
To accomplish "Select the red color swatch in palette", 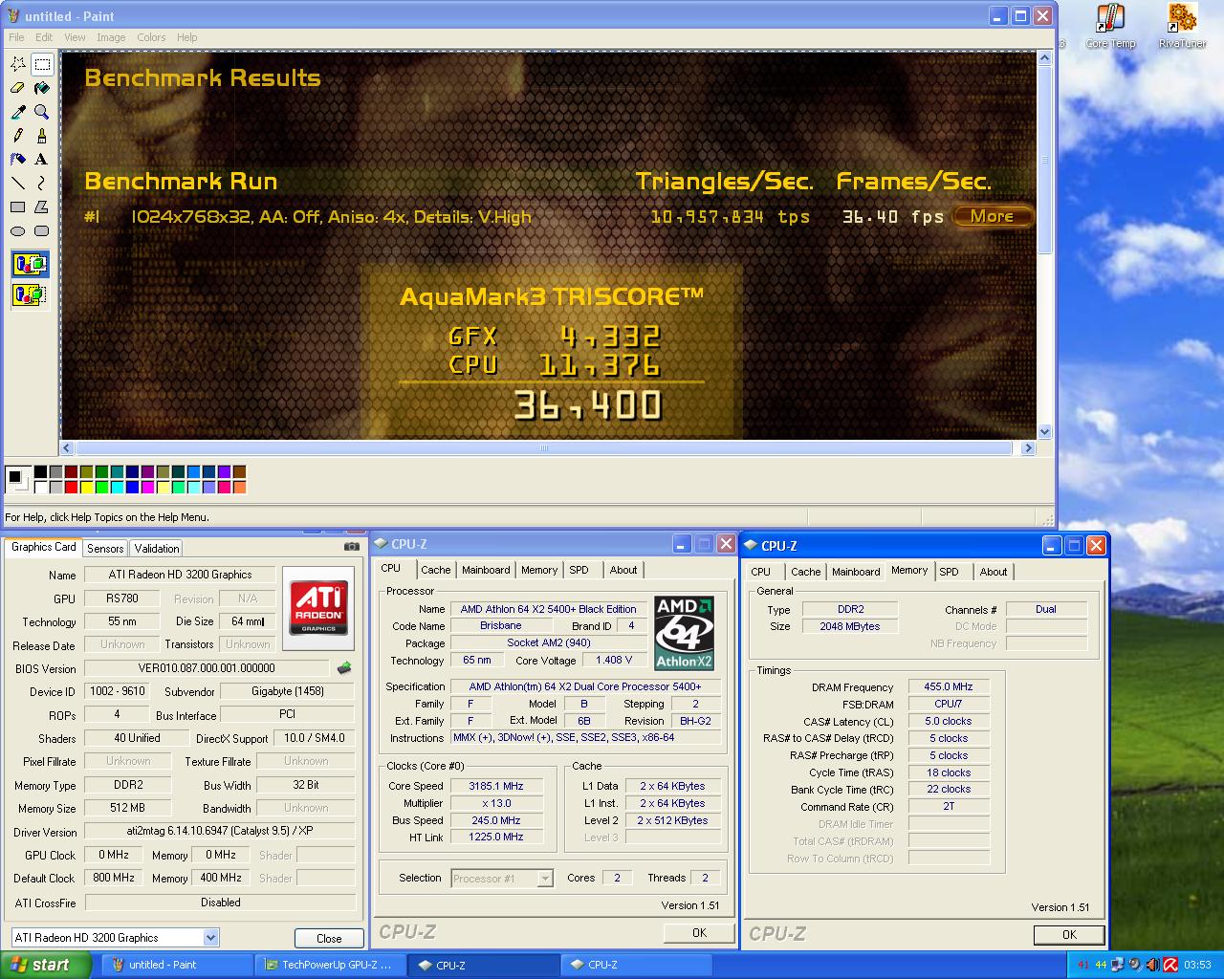I will pos(71,488).
